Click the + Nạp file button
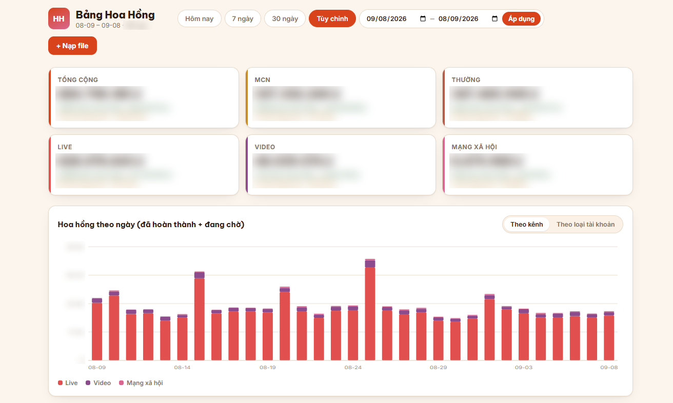The image size is (673, 403). (72, 46)
